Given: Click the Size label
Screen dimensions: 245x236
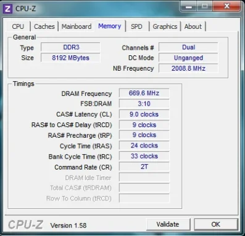Looking at the screenshot, I should click(x=27, y=58).
